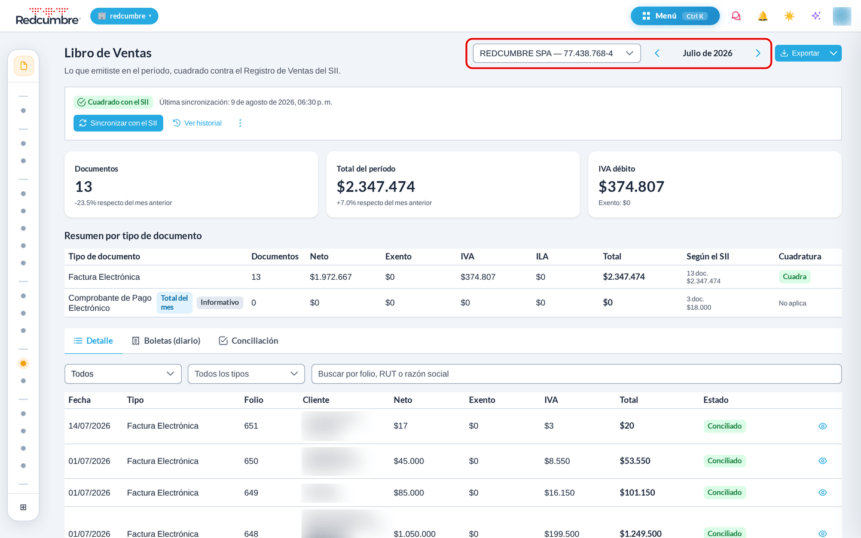Click Sincronizar con el SII button
861x538 pixels.
click(x=118, y=123)
